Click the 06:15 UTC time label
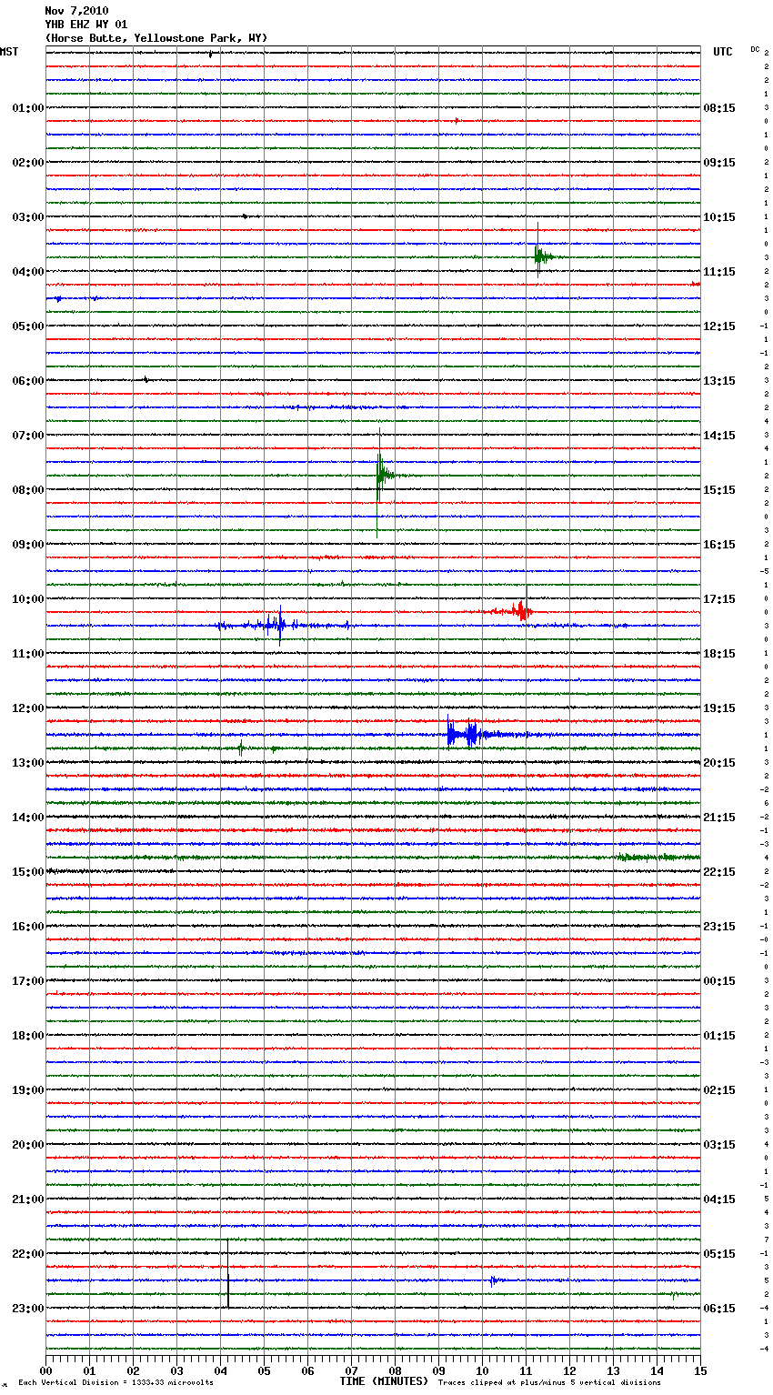This screenshot has width=773, height=1395. (x=719, y=1309)
